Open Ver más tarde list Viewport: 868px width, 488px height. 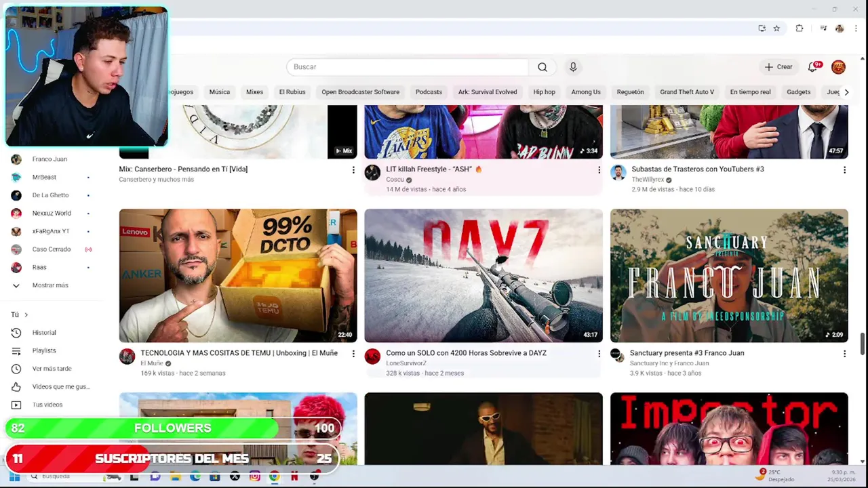[50, 369]
